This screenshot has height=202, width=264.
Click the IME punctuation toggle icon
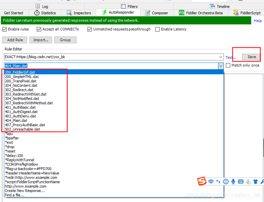pos(219,182)
